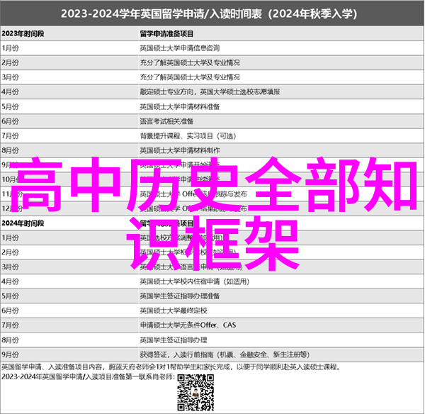This screenshot has width=425, height=414.
Task: Click the 1月份 label under 2023年时间段
Action: [x=11, y=48]
